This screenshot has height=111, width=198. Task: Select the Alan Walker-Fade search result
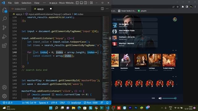click(x=135, y=31)
